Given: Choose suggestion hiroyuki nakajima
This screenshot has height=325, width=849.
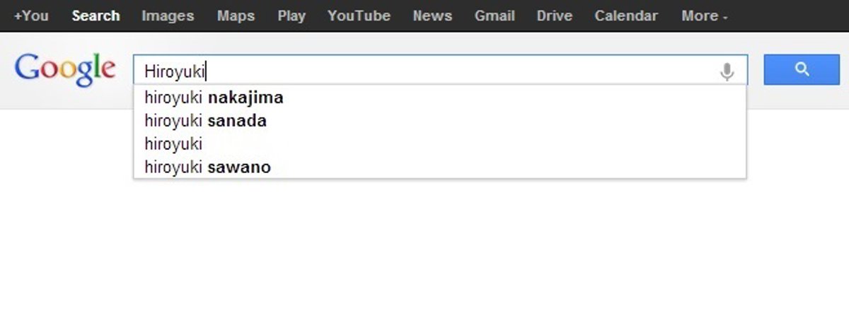Looking at the screenshot, I should [x=214, y=97].
